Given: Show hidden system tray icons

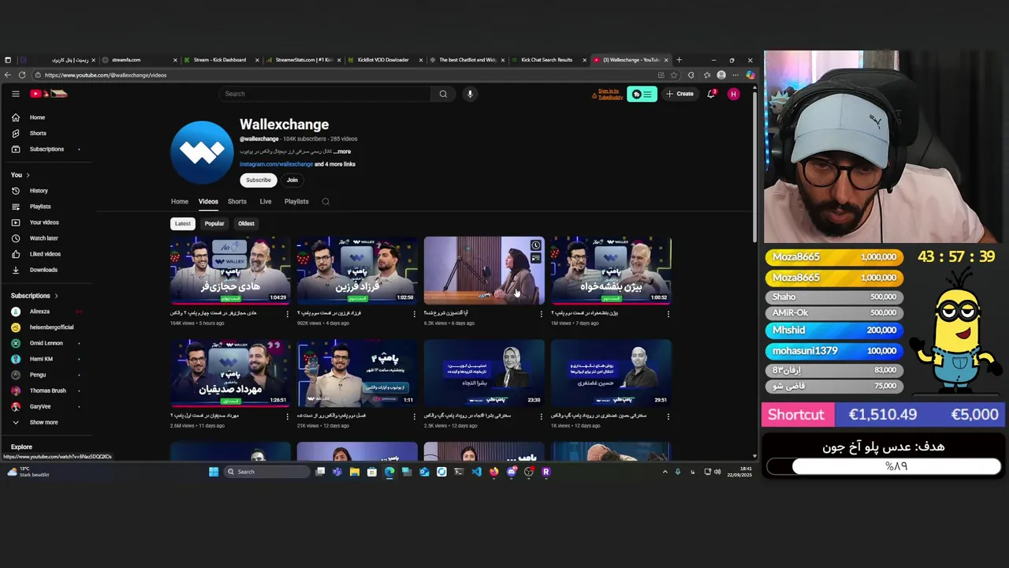Looking at the screenshot, I should tap(665, 472).
